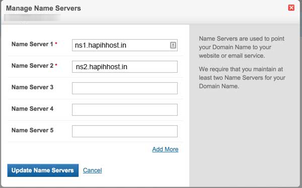Click the empty Name Server 3 field

click(x=125, y=88)
